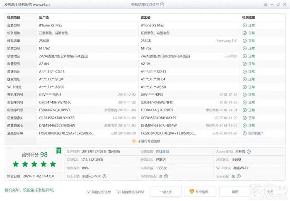The height and width of the screenshot is (201, 290).
Task: Open the 如何判断 help link
Action: pyautogui.click(x=255, y=134)
